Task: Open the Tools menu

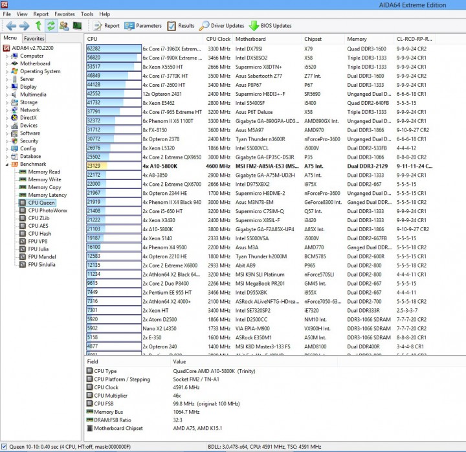Action: [x=87, y=14]
